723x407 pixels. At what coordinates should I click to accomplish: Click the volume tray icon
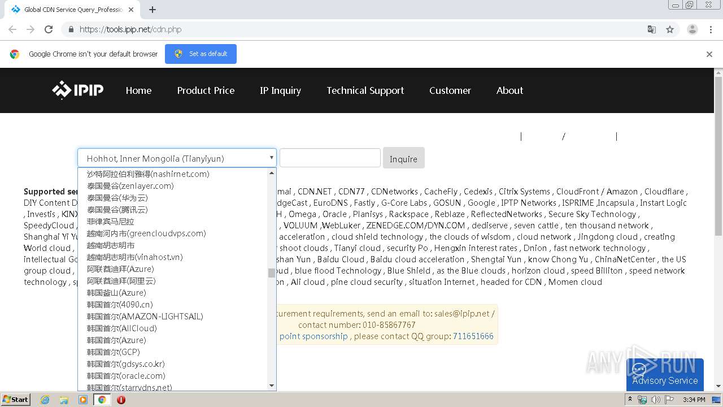point(656,400)
